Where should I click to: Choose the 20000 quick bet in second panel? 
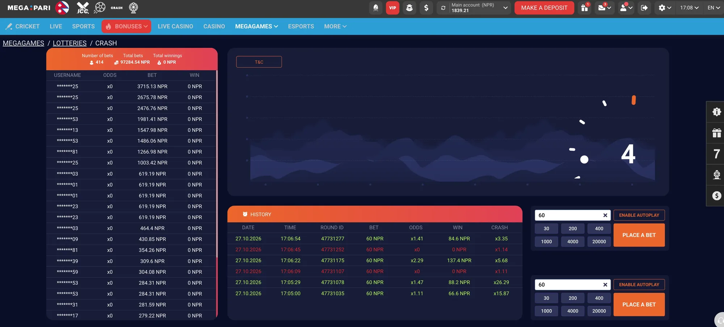599,311
